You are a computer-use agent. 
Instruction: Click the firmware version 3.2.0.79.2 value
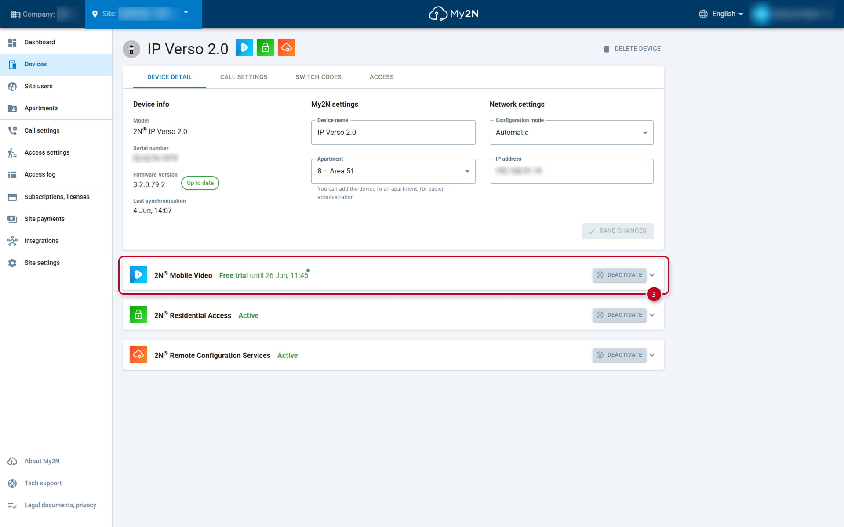click(149, 185)
